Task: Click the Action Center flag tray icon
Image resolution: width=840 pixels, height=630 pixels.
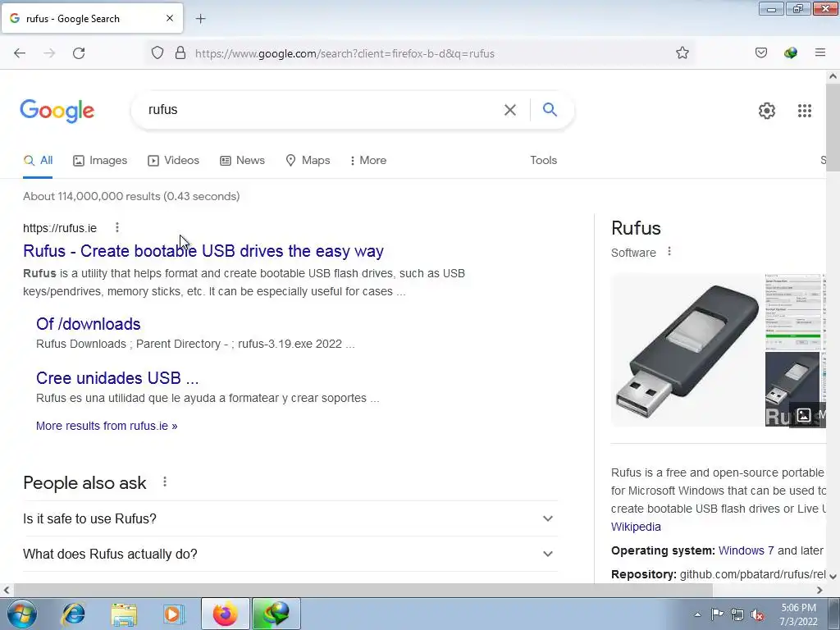Action: pos(717,614)
